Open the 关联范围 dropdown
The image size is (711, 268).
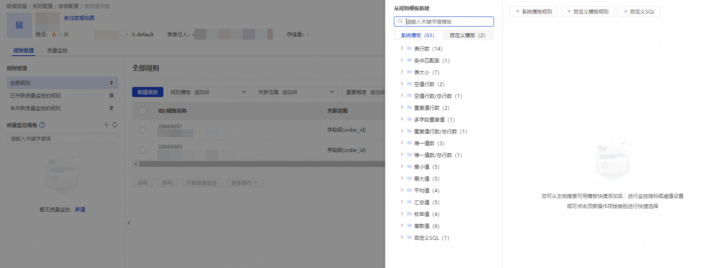tap(297, 92)
